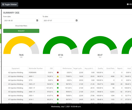Click red status icon in S715 row
The height and width of the screenshot is (110, 132).
click(58, 80)
